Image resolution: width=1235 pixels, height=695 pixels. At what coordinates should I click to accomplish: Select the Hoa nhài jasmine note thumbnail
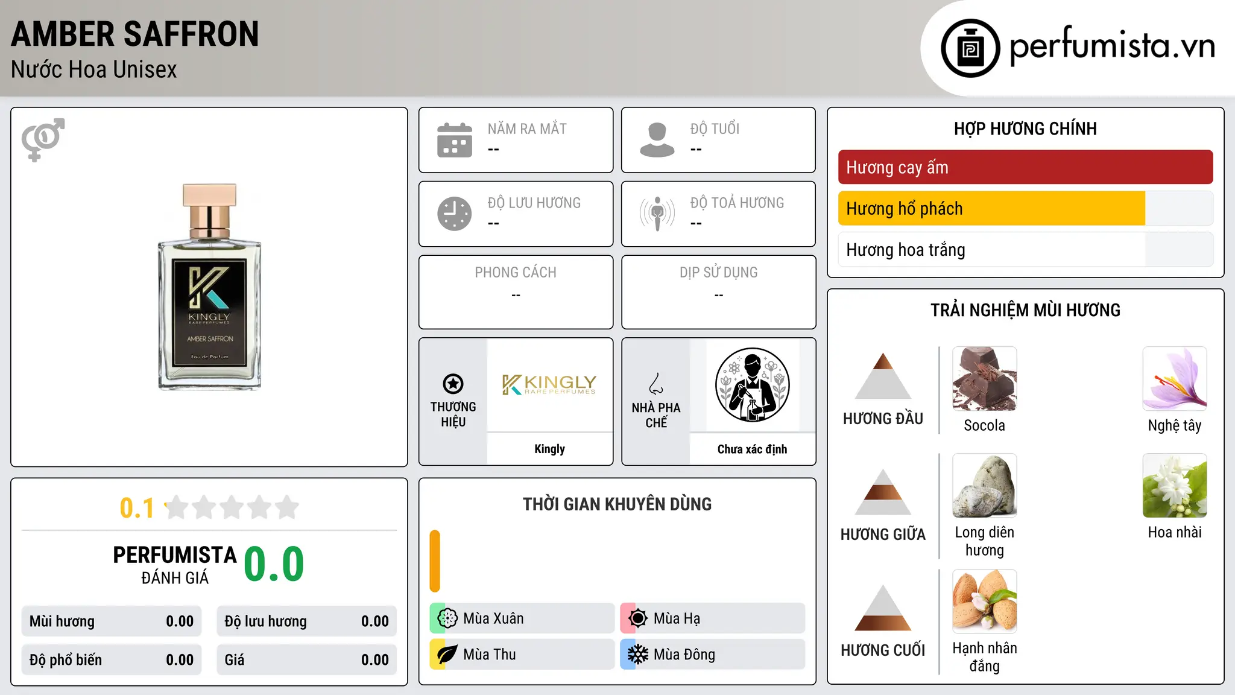[x=1175, y=486]
